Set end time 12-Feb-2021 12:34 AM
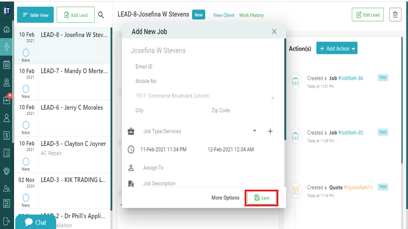This screenshot has height=229, width=408. pyautogui.click(x=231, y=149)
